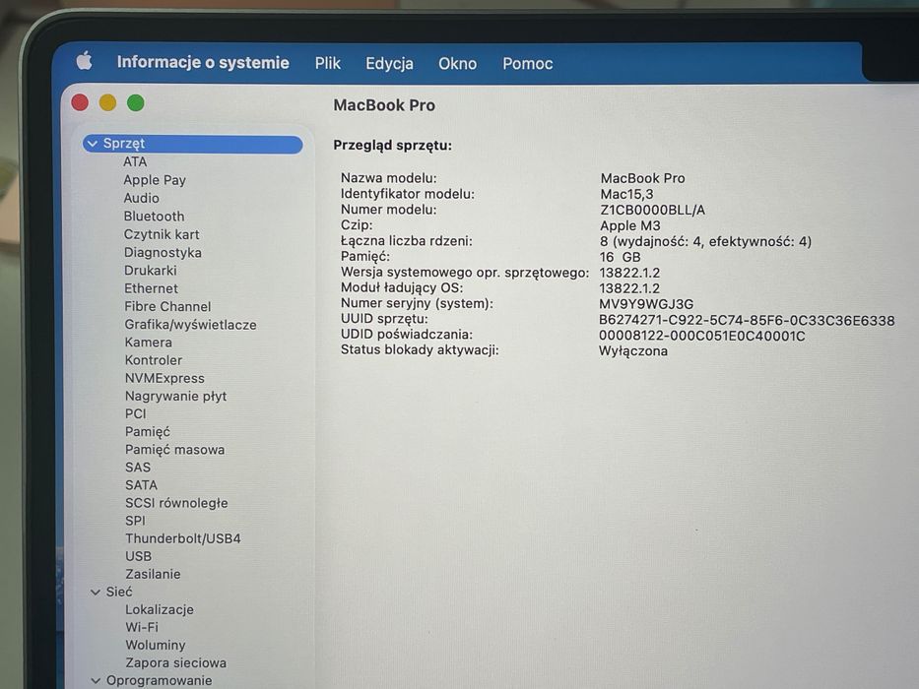Click serial number MV9Y9WGJ3G
The image size is (919, 689).
tap(646, 304)
